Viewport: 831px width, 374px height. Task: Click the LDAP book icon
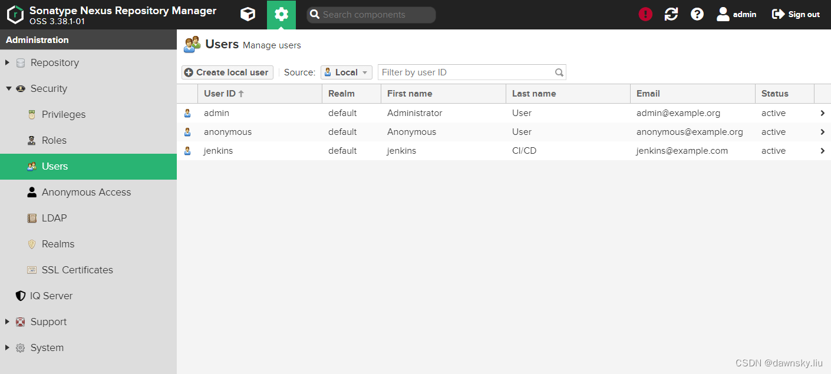(32, 218)
